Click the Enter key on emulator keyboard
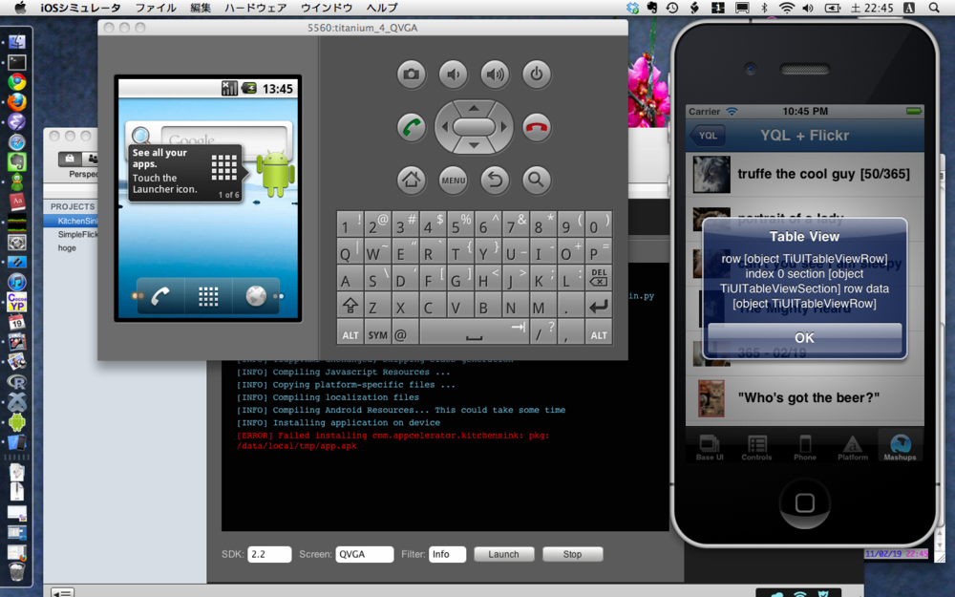The image size is (955, 597). click(x=599, y=306)
